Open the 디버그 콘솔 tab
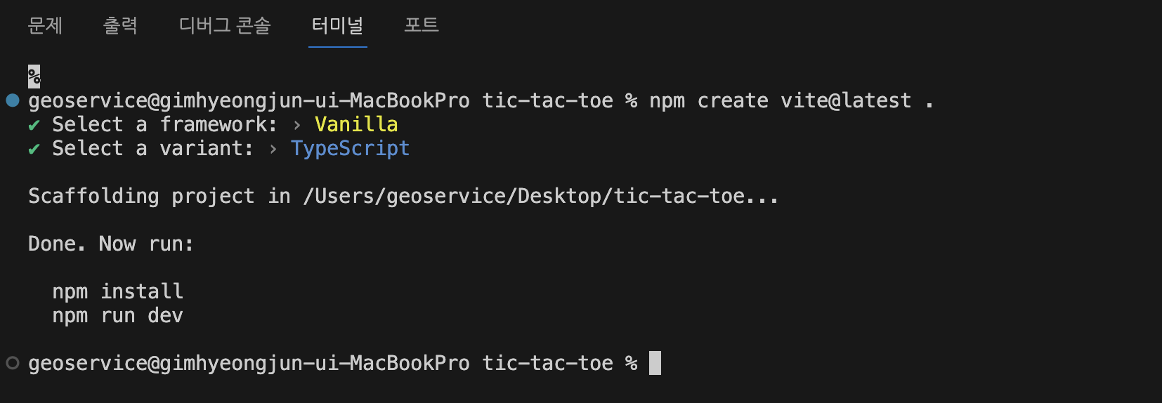This screenshot has height=403, width=1162. 225,26
